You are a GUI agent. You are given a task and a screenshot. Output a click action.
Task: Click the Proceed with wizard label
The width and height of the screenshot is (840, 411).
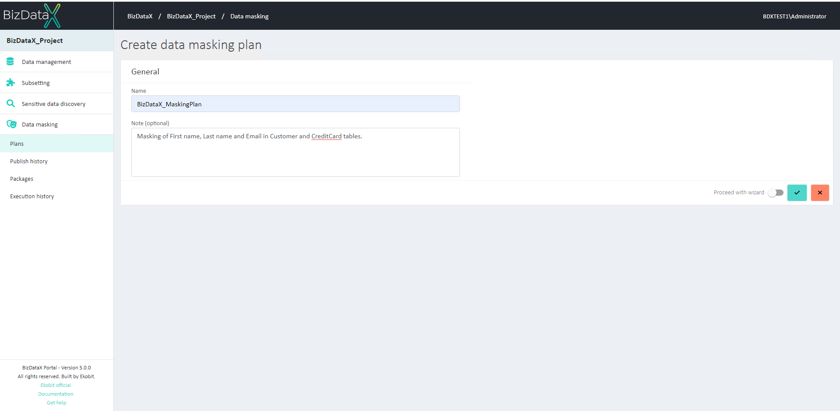point(739,193)
